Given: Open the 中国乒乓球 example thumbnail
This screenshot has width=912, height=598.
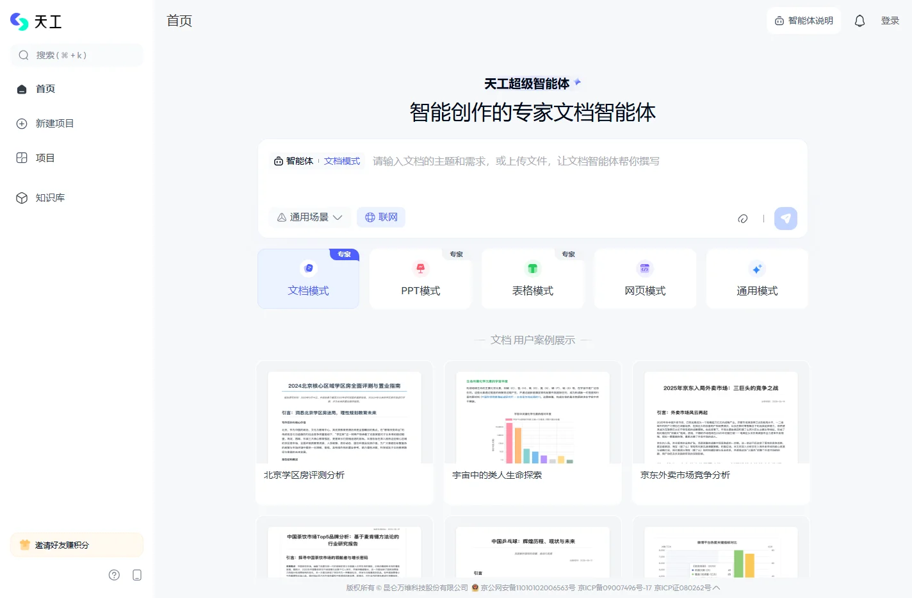Looking at the screenshot, I should [x=533, y=551].
